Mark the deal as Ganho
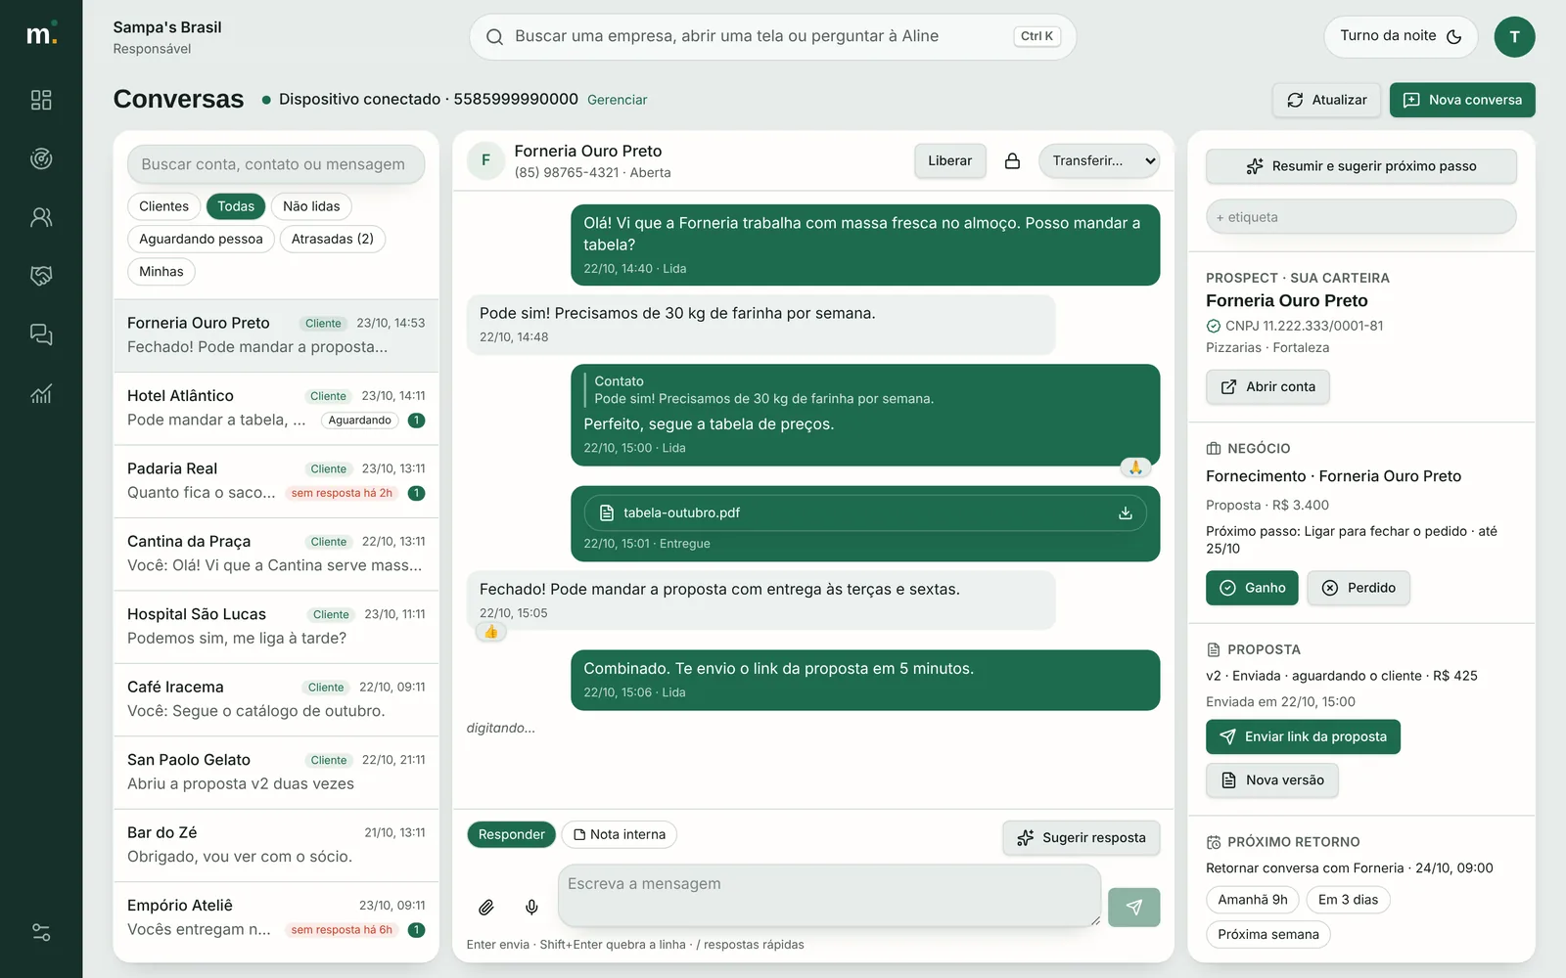 pos(1252,588)
